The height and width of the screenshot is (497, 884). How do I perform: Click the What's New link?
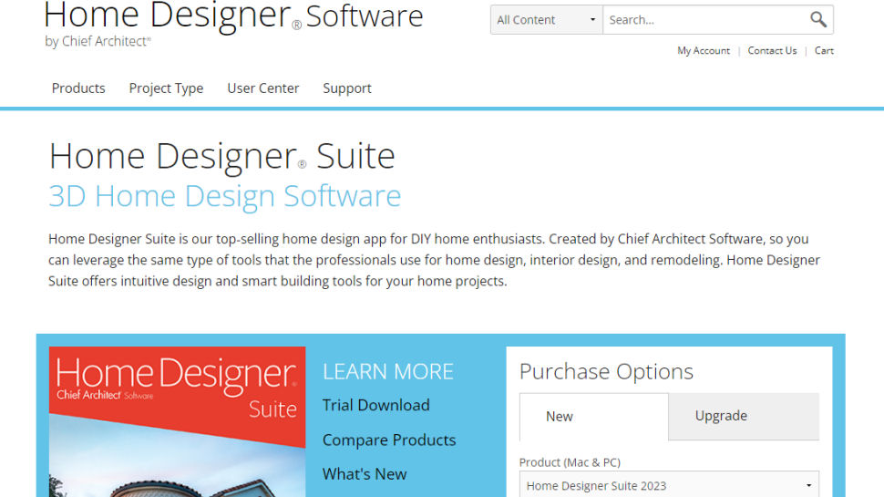tap(365, 474)
